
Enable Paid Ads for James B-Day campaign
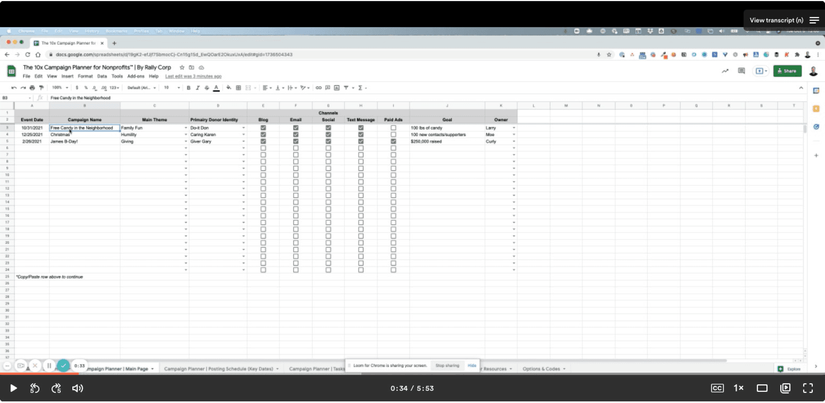click(393, 142)
